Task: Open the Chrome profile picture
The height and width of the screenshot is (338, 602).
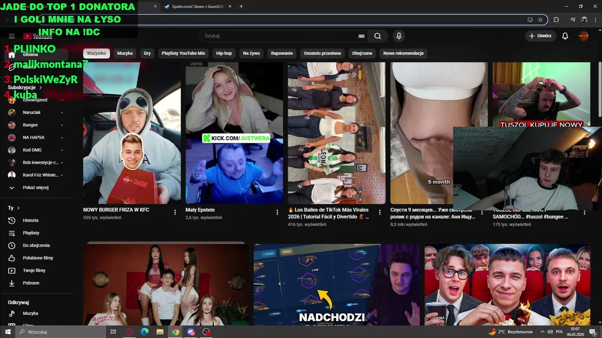Action: pyautogui.click(x=584, y=20)
